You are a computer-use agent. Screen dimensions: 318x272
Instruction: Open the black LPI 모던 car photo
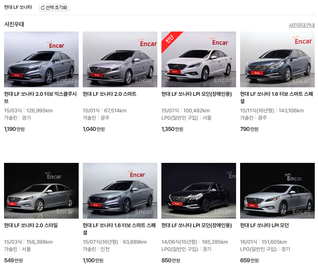pyautogui.click(x=199, y=191)
